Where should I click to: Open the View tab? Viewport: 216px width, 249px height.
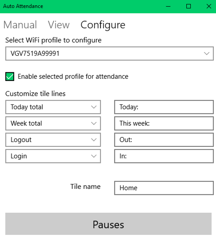point(59,25)
